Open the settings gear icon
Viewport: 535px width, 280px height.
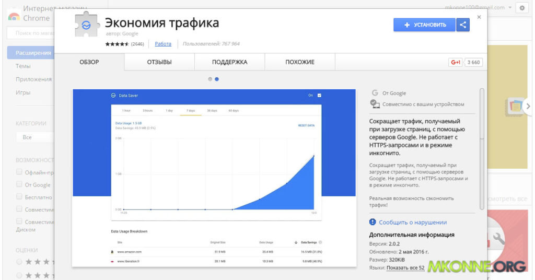(x=522, y=8)
